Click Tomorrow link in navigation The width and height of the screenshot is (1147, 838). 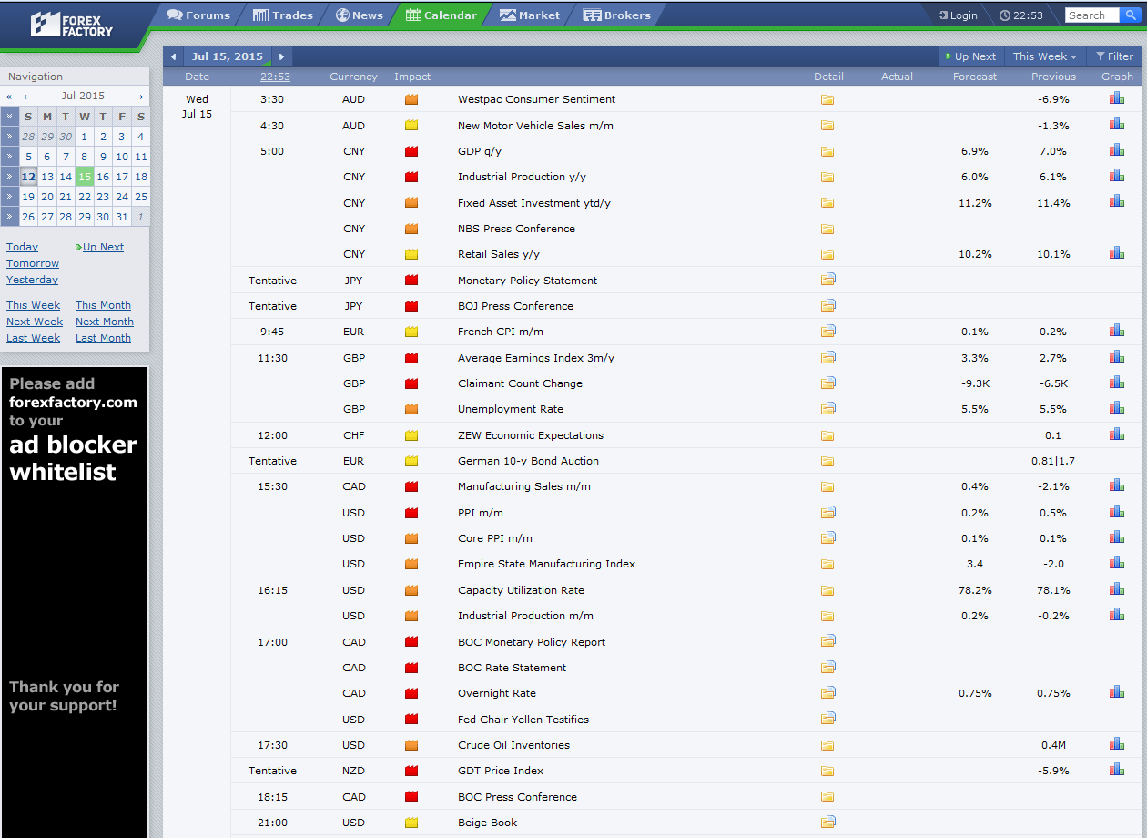coord(33,263)
